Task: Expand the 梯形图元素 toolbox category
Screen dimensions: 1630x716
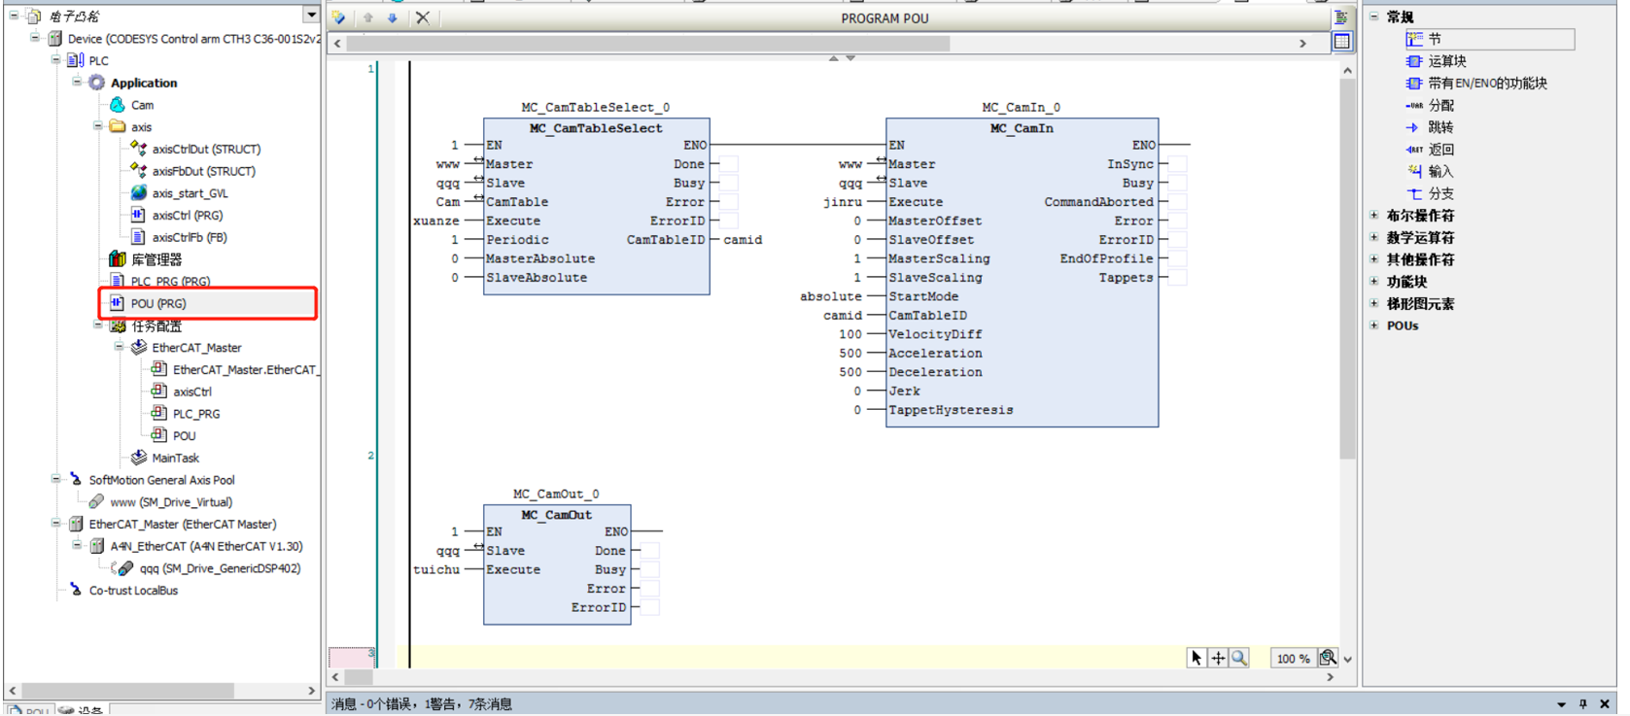Action: [1374, 303]
